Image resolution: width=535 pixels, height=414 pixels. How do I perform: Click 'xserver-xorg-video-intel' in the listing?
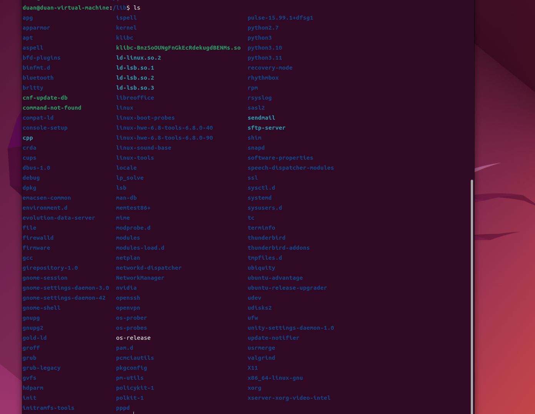click(x=289, y=398)
